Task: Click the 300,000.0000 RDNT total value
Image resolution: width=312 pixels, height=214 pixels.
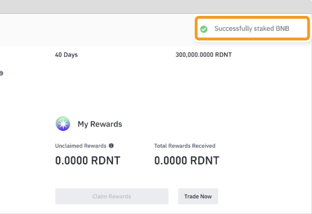Action: (x=204, y=54)
